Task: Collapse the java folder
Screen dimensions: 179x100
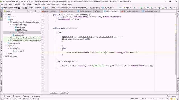Action: 6,19
